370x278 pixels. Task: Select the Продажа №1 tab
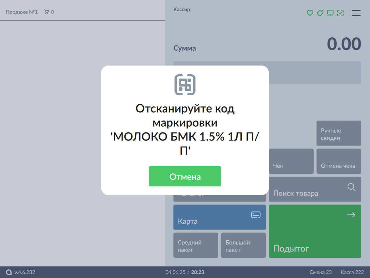[x=22, y=12]
